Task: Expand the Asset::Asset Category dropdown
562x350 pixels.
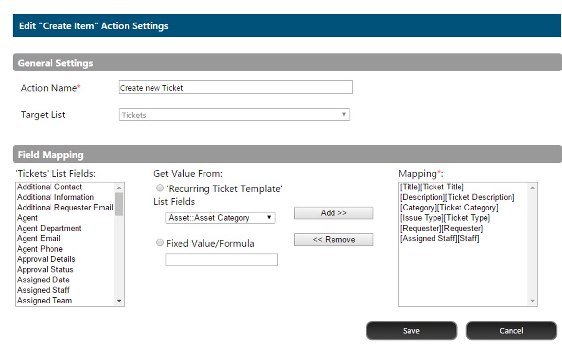Action: [x=220, y=217]
